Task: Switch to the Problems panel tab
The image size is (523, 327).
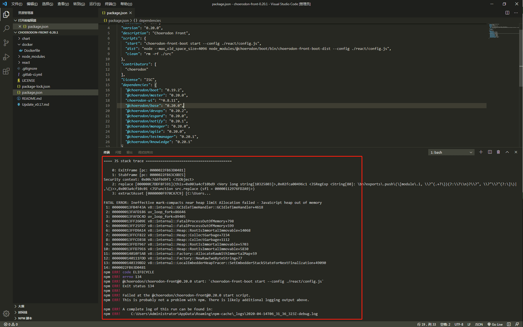Action: click(x=118, y=152)
